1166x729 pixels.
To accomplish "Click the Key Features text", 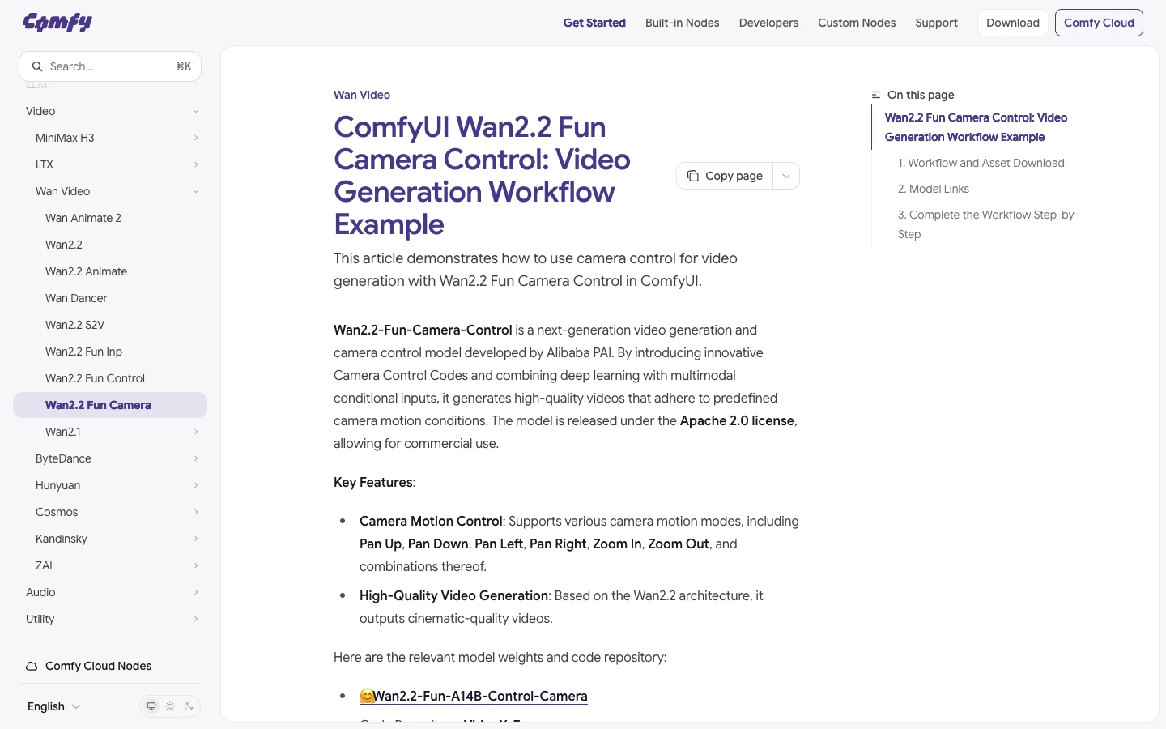I will point(372,482).
